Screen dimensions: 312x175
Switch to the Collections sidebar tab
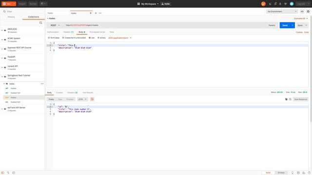click(x=34, y=17)
